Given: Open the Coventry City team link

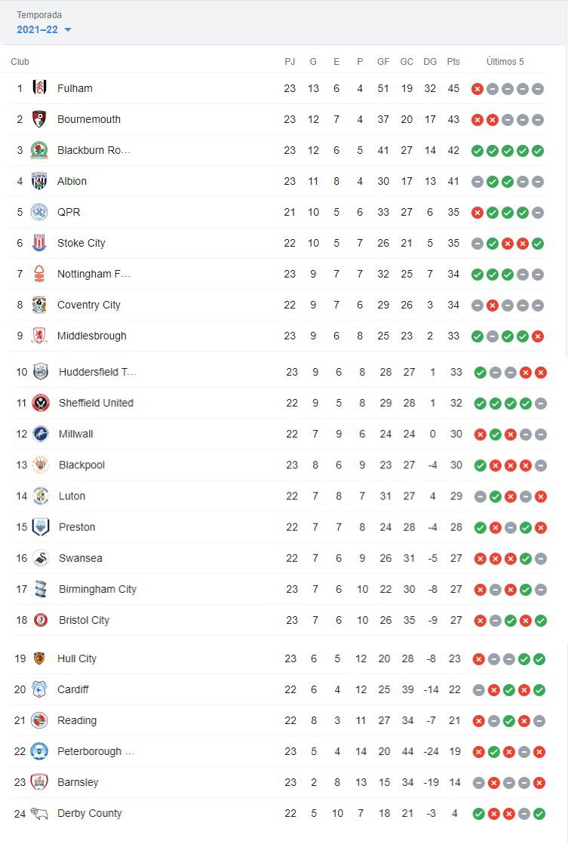Looking at the screenshot, I should coord(89,305).
